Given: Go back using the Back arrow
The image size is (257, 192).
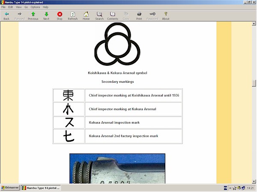Looking at the screenshot, I should point(6,16).
